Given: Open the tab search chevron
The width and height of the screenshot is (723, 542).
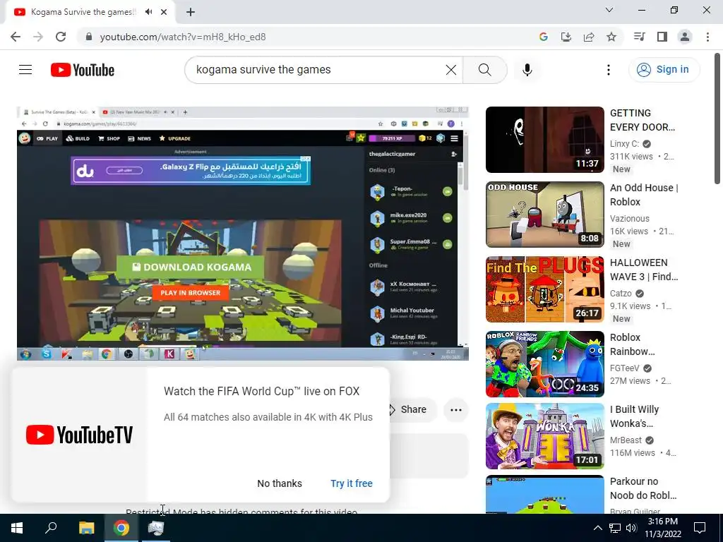Looking at the screenshot, I should pyautogui.click(x=609, y=10).
